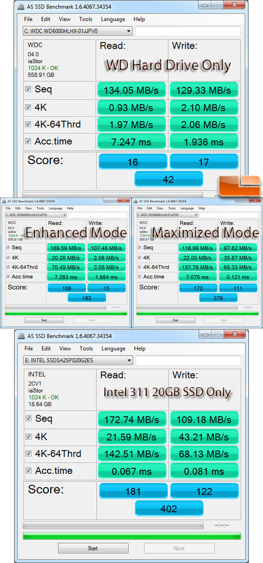The image size is (263, 563).
Task: Click Abort in the Enhanced Mode window
Action: click(92, 320)
